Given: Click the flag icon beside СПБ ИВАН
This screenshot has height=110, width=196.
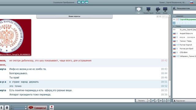Looking at the screenshot, I should click(174, 53).
